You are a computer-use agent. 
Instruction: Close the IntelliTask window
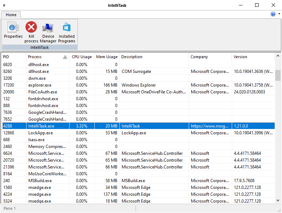[x=273, y=5]
